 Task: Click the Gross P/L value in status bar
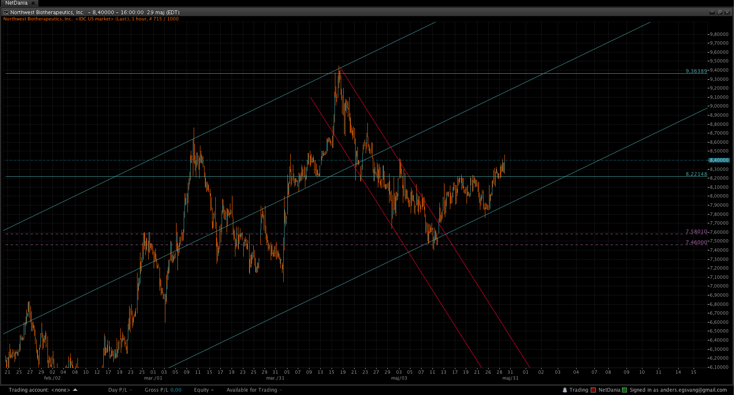[176, 390]
